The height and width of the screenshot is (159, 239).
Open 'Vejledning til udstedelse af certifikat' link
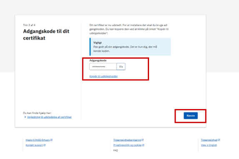tap(49, 117)
